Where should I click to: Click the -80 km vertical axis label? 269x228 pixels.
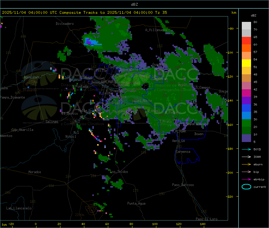(231, 28)
